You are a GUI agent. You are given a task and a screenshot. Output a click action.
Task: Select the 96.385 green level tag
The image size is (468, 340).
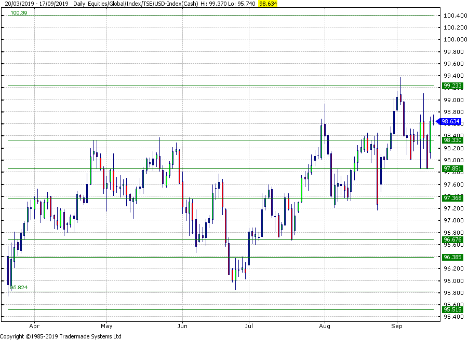point(452,257)
